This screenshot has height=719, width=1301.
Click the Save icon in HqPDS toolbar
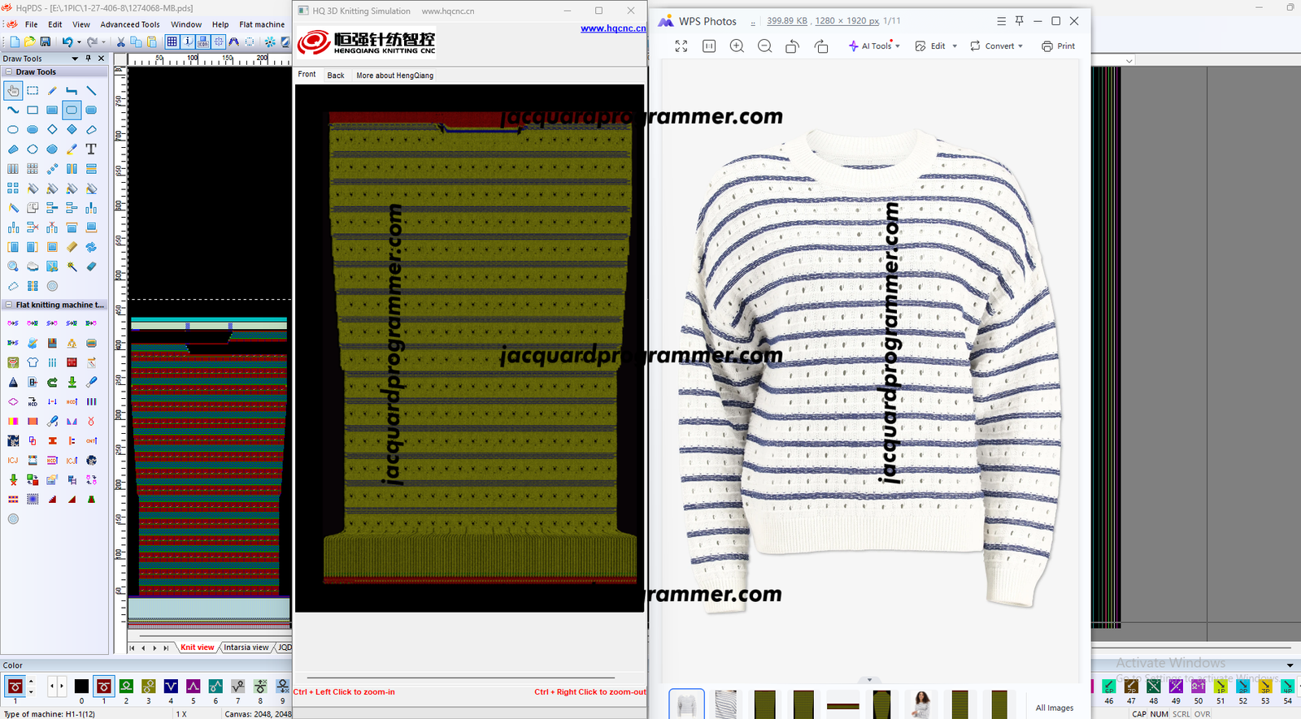46,42
